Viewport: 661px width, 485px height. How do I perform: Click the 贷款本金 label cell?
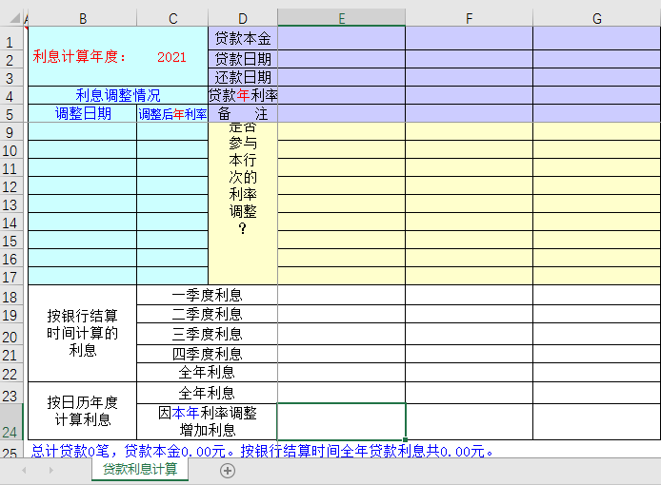[x=243, y=39]
